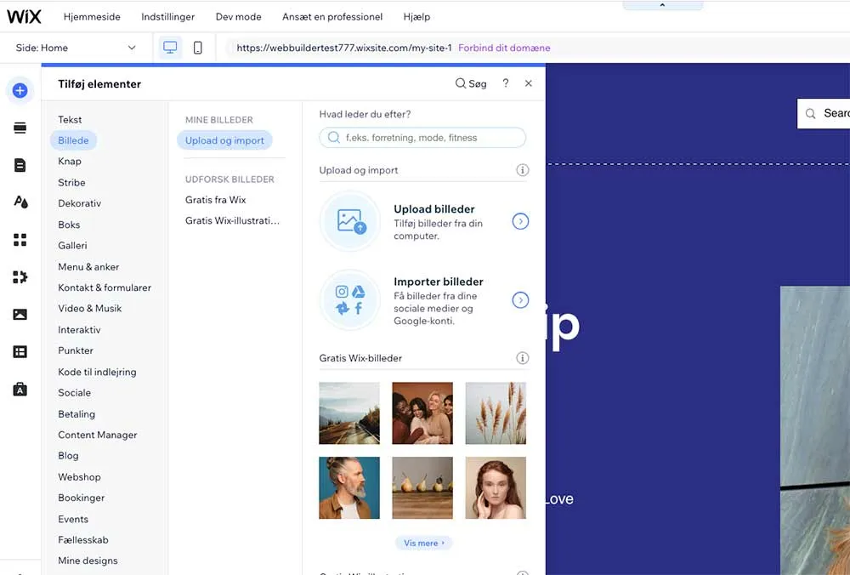This screenshot has height=575, width=850.
Task: Click the blue Add elements plus icon
Action: (20, 90)
